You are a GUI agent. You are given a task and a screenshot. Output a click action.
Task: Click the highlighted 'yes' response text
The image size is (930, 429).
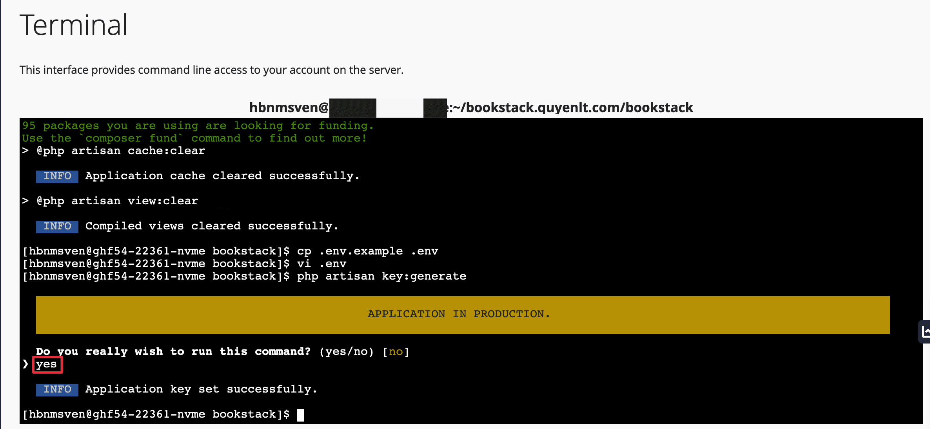tap(47, 364)
